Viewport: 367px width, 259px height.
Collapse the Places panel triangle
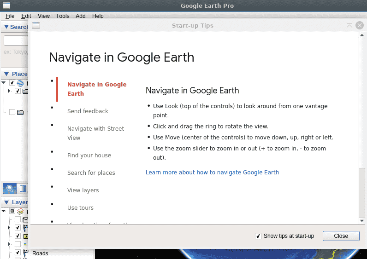pos(6,74)
